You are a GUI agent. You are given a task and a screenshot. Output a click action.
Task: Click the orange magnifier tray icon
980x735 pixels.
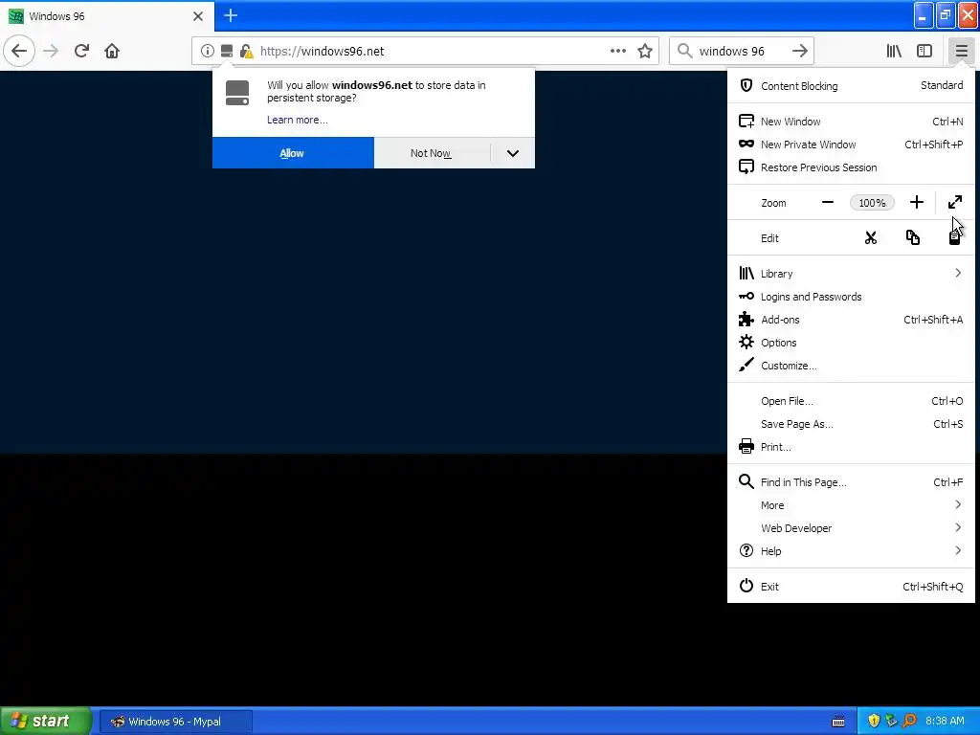point(909,722)
